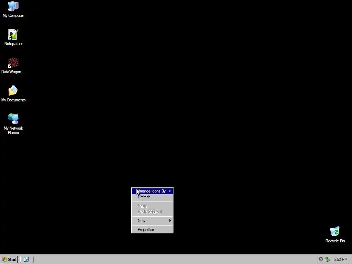Select the DataWagon shortcut icon

(x=13, y=63)
